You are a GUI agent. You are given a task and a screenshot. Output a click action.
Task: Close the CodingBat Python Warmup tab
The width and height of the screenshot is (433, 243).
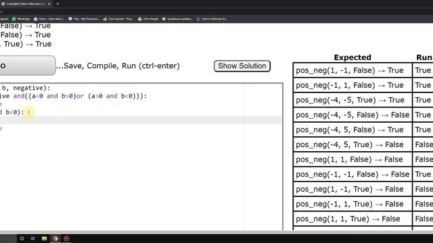coord(49,4)
